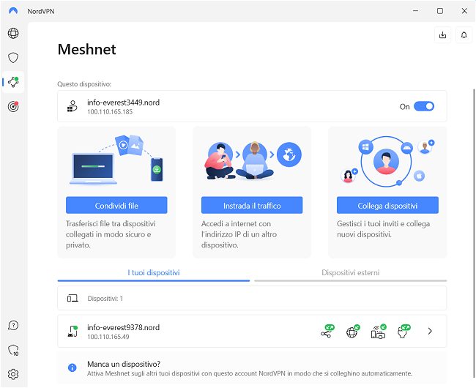The image size is (476, 388).
Task: Turn off the Meshnet On switch
Action: [424, 106]
